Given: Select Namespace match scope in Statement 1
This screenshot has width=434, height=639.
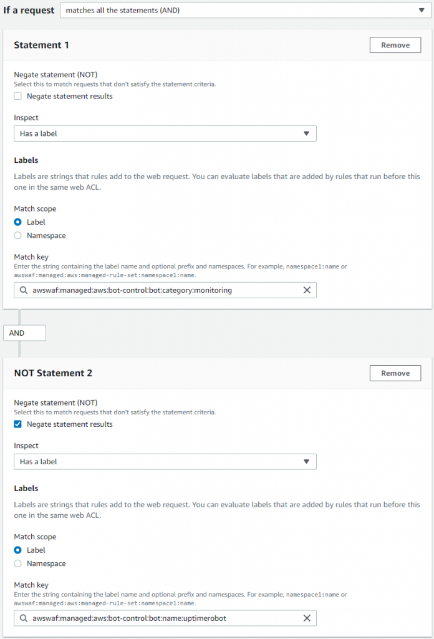Looking at the screenshot, I should click(x=17, y=235).
